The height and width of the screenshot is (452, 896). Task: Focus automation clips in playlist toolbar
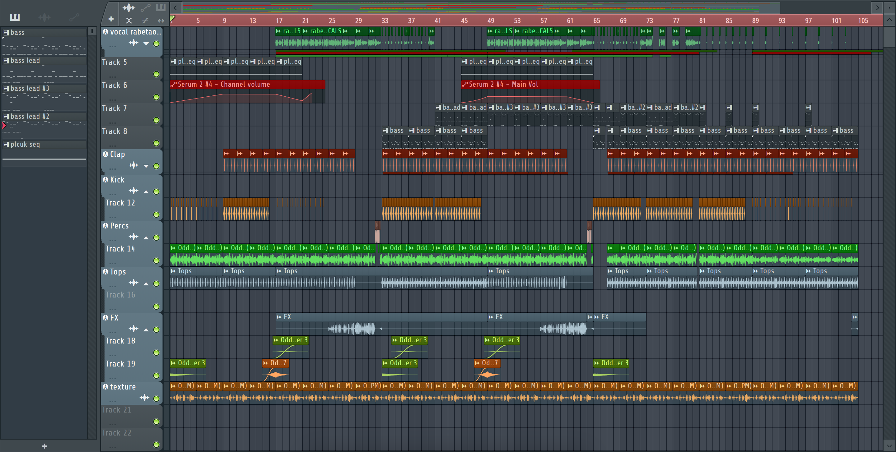tap(145, 7)
